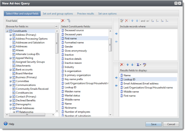Add field to Include records with right arrow
The height and width of the screenshot is (132, 186).
click(116, 34)
